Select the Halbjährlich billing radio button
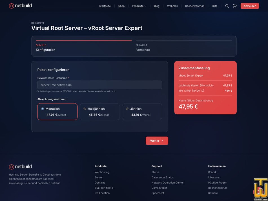The image size is (268, 201). pyautogui.click(x=85, y=109)
